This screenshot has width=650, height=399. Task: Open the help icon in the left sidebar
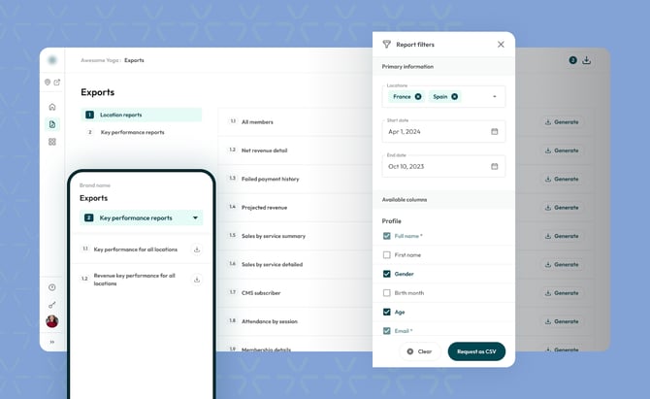click(52, 287)
